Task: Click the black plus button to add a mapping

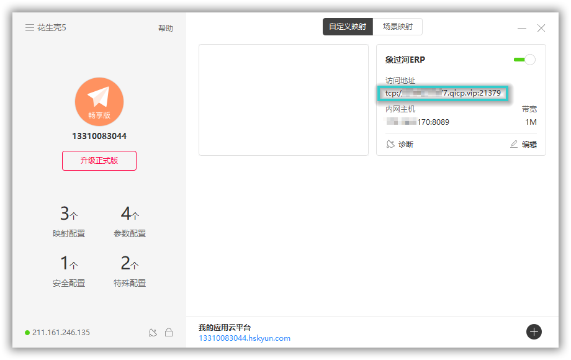Action: coord(534,331)
